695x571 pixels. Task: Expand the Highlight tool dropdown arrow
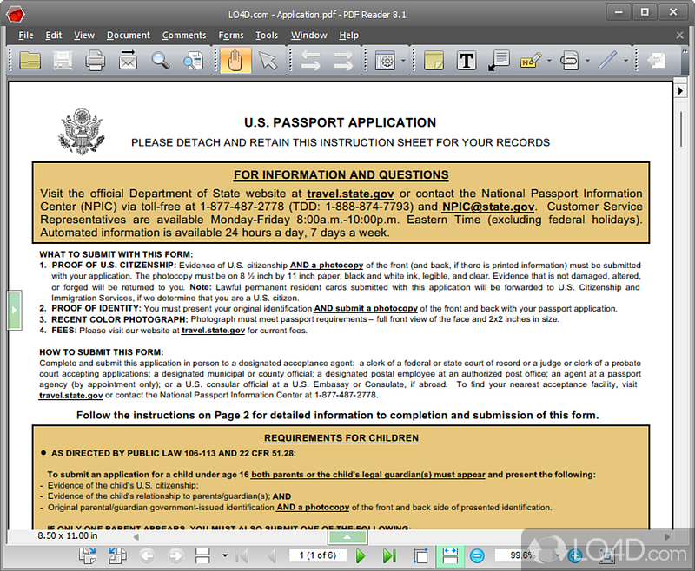pyautogui.click(x=549, y=60)
